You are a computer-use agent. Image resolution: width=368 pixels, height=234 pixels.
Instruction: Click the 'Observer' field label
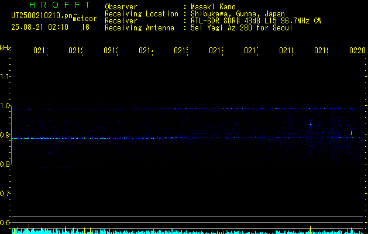point(121,7)
